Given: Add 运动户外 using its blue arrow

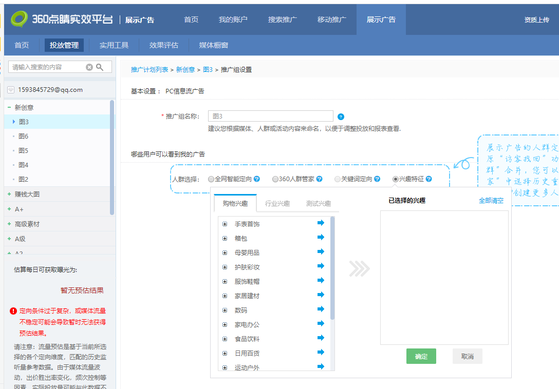Looking at the screenshot, I should click(321, 366).
